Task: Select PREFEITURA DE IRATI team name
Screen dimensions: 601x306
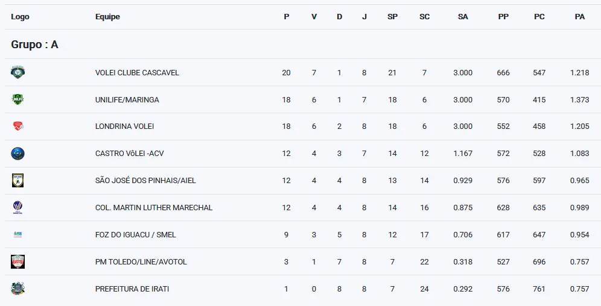Action: click(132, 289)
